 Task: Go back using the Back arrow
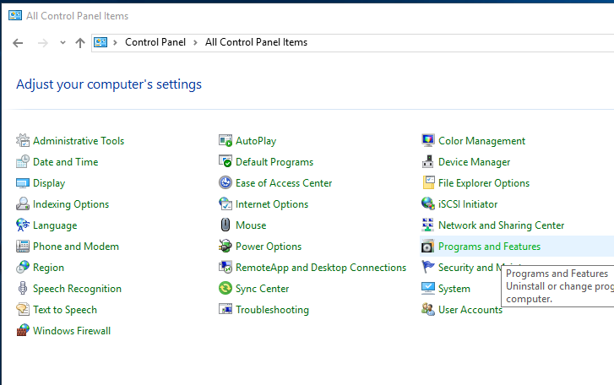click(18, 43)
